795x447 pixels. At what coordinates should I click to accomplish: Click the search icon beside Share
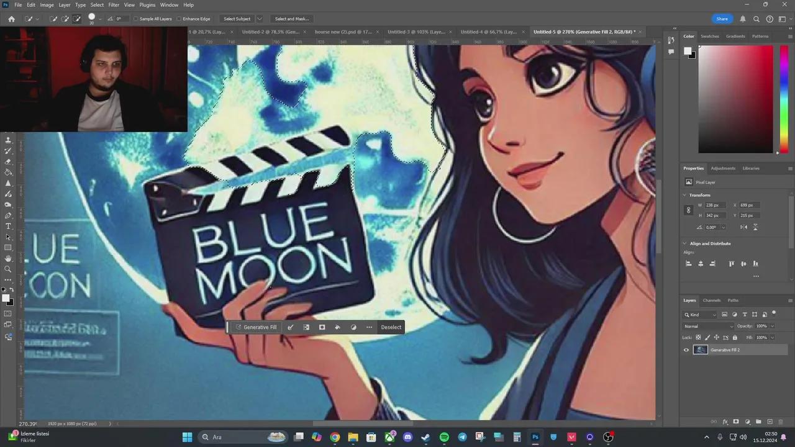756,19
